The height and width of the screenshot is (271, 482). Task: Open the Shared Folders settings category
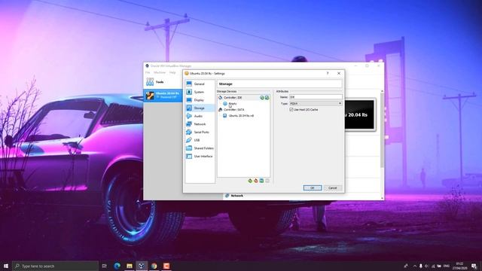200,148
